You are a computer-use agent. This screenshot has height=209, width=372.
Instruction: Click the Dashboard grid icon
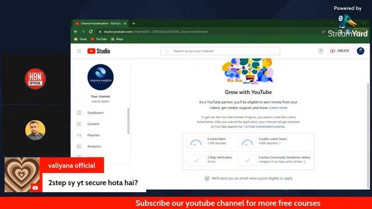(79, 113)
